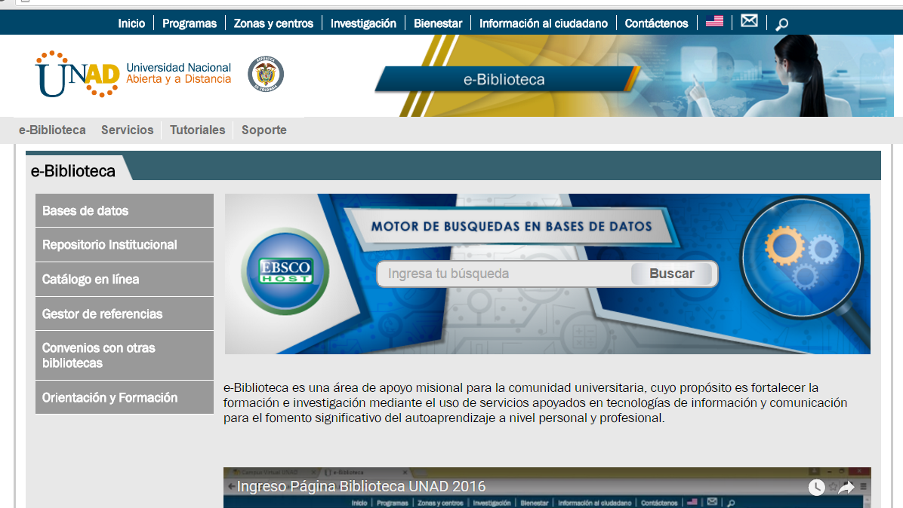
Task: Click the e-Biblioteca section heading tab
Action: [73, 170]
